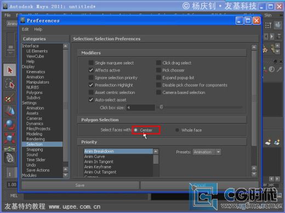
Task: Enable Camera based selection checkbox
Action: tap(158, 92)
